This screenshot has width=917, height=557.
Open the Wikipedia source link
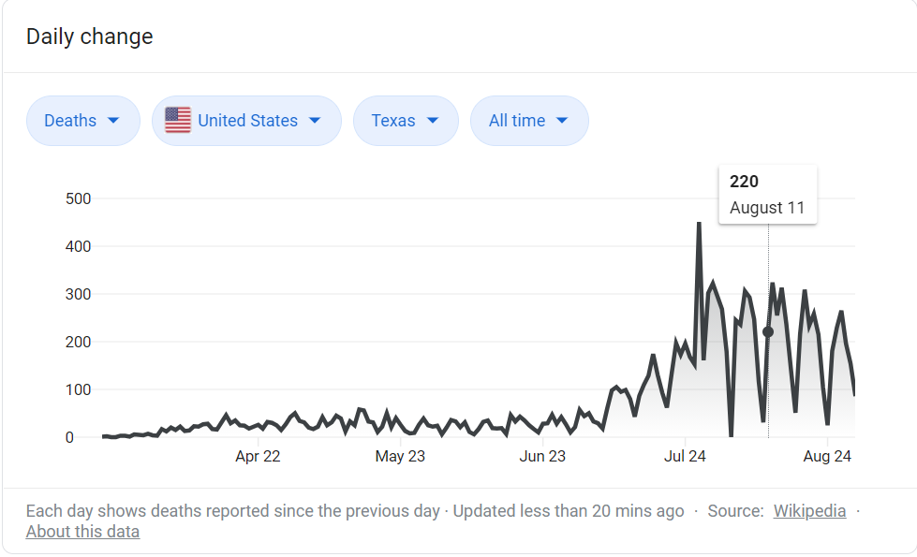[809, 511]
